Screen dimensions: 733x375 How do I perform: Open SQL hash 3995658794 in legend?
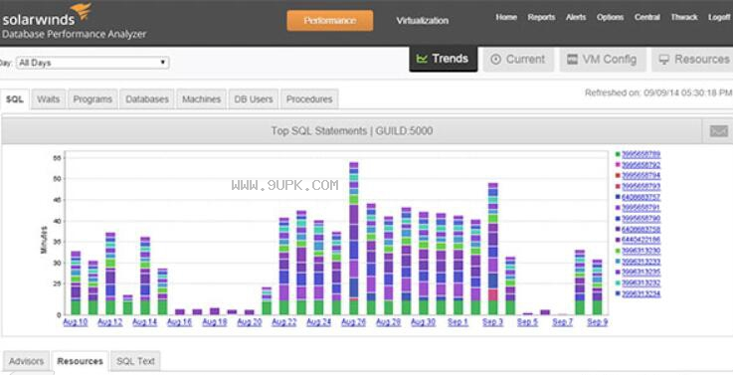click(641, 176)
